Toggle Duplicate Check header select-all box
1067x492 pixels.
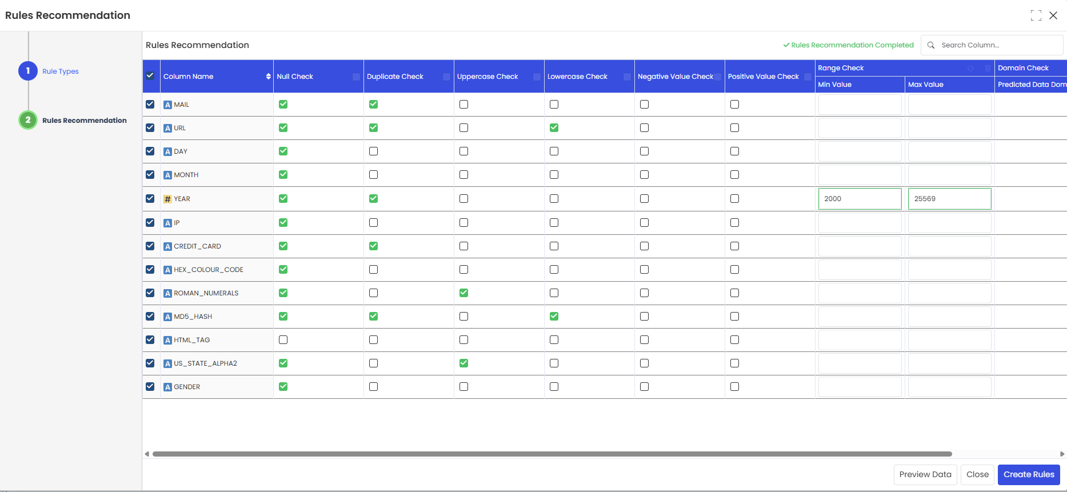[x=447, y=77]
